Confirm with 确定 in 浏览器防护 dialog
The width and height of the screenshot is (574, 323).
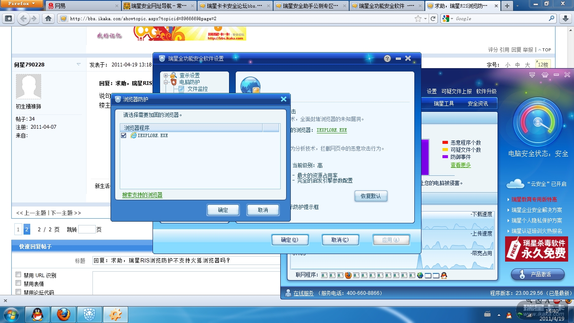(x=223, y=210)
